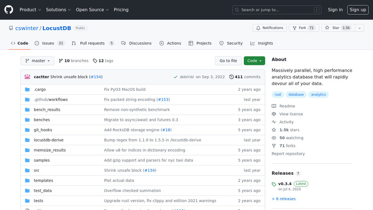Star the repository
Screen dimensions: 373x210
338,28
